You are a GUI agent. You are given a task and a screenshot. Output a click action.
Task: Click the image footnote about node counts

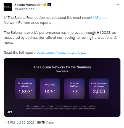pyautogui.click(x=61, y=107)
